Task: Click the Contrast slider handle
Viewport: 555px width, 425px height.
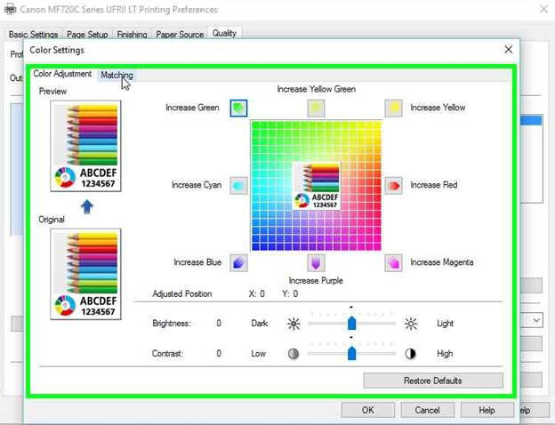Action: (x=351, y=353)
